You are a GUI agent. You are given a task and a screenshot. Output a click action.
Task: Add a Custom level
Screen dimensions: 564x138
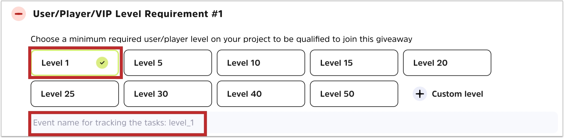coord(457,94)
